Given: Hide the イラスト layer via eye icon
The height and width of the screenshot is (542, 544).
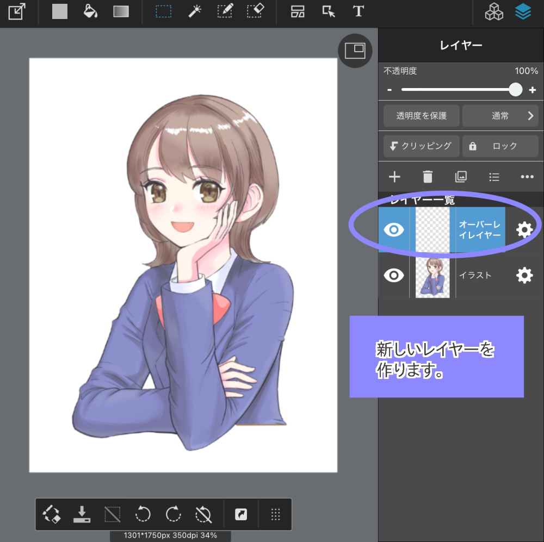Looking at the screenshot, I should (394, 276).
